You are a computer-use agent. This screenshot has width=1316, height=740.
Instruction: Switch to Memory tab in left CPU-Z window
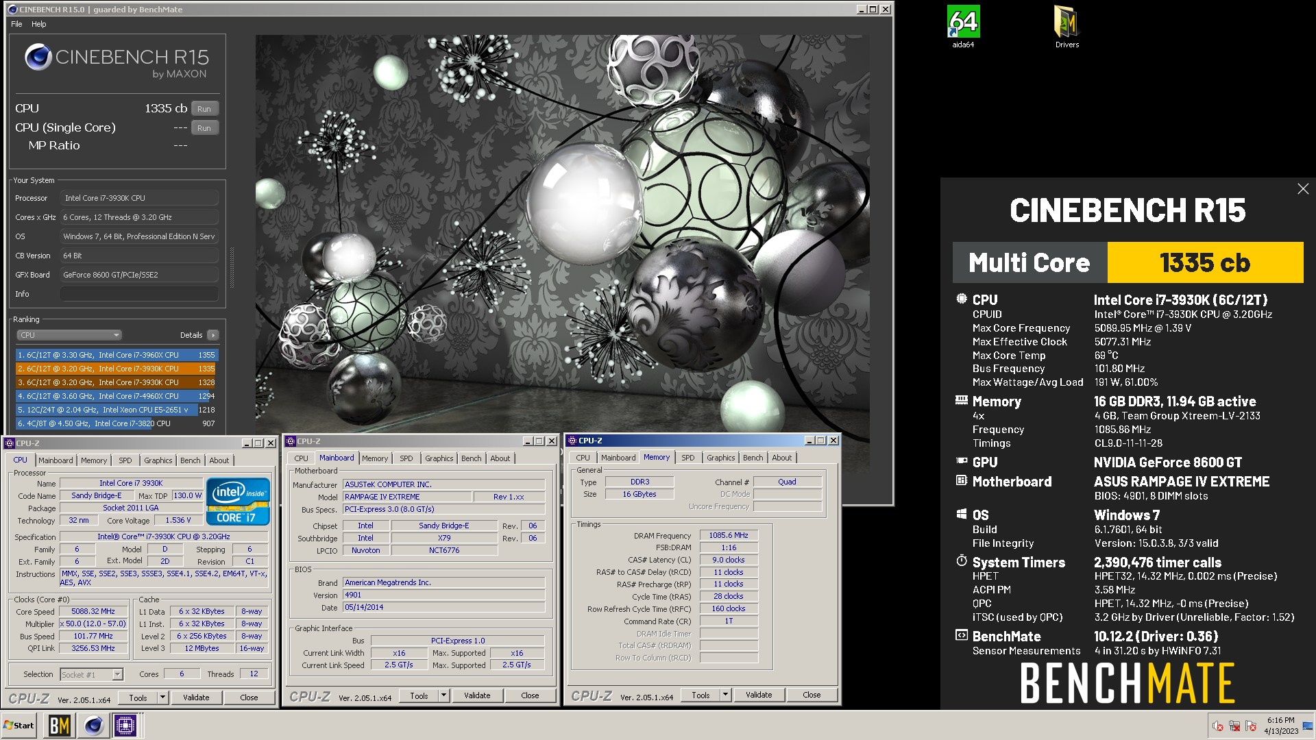(x=94, y=460)
